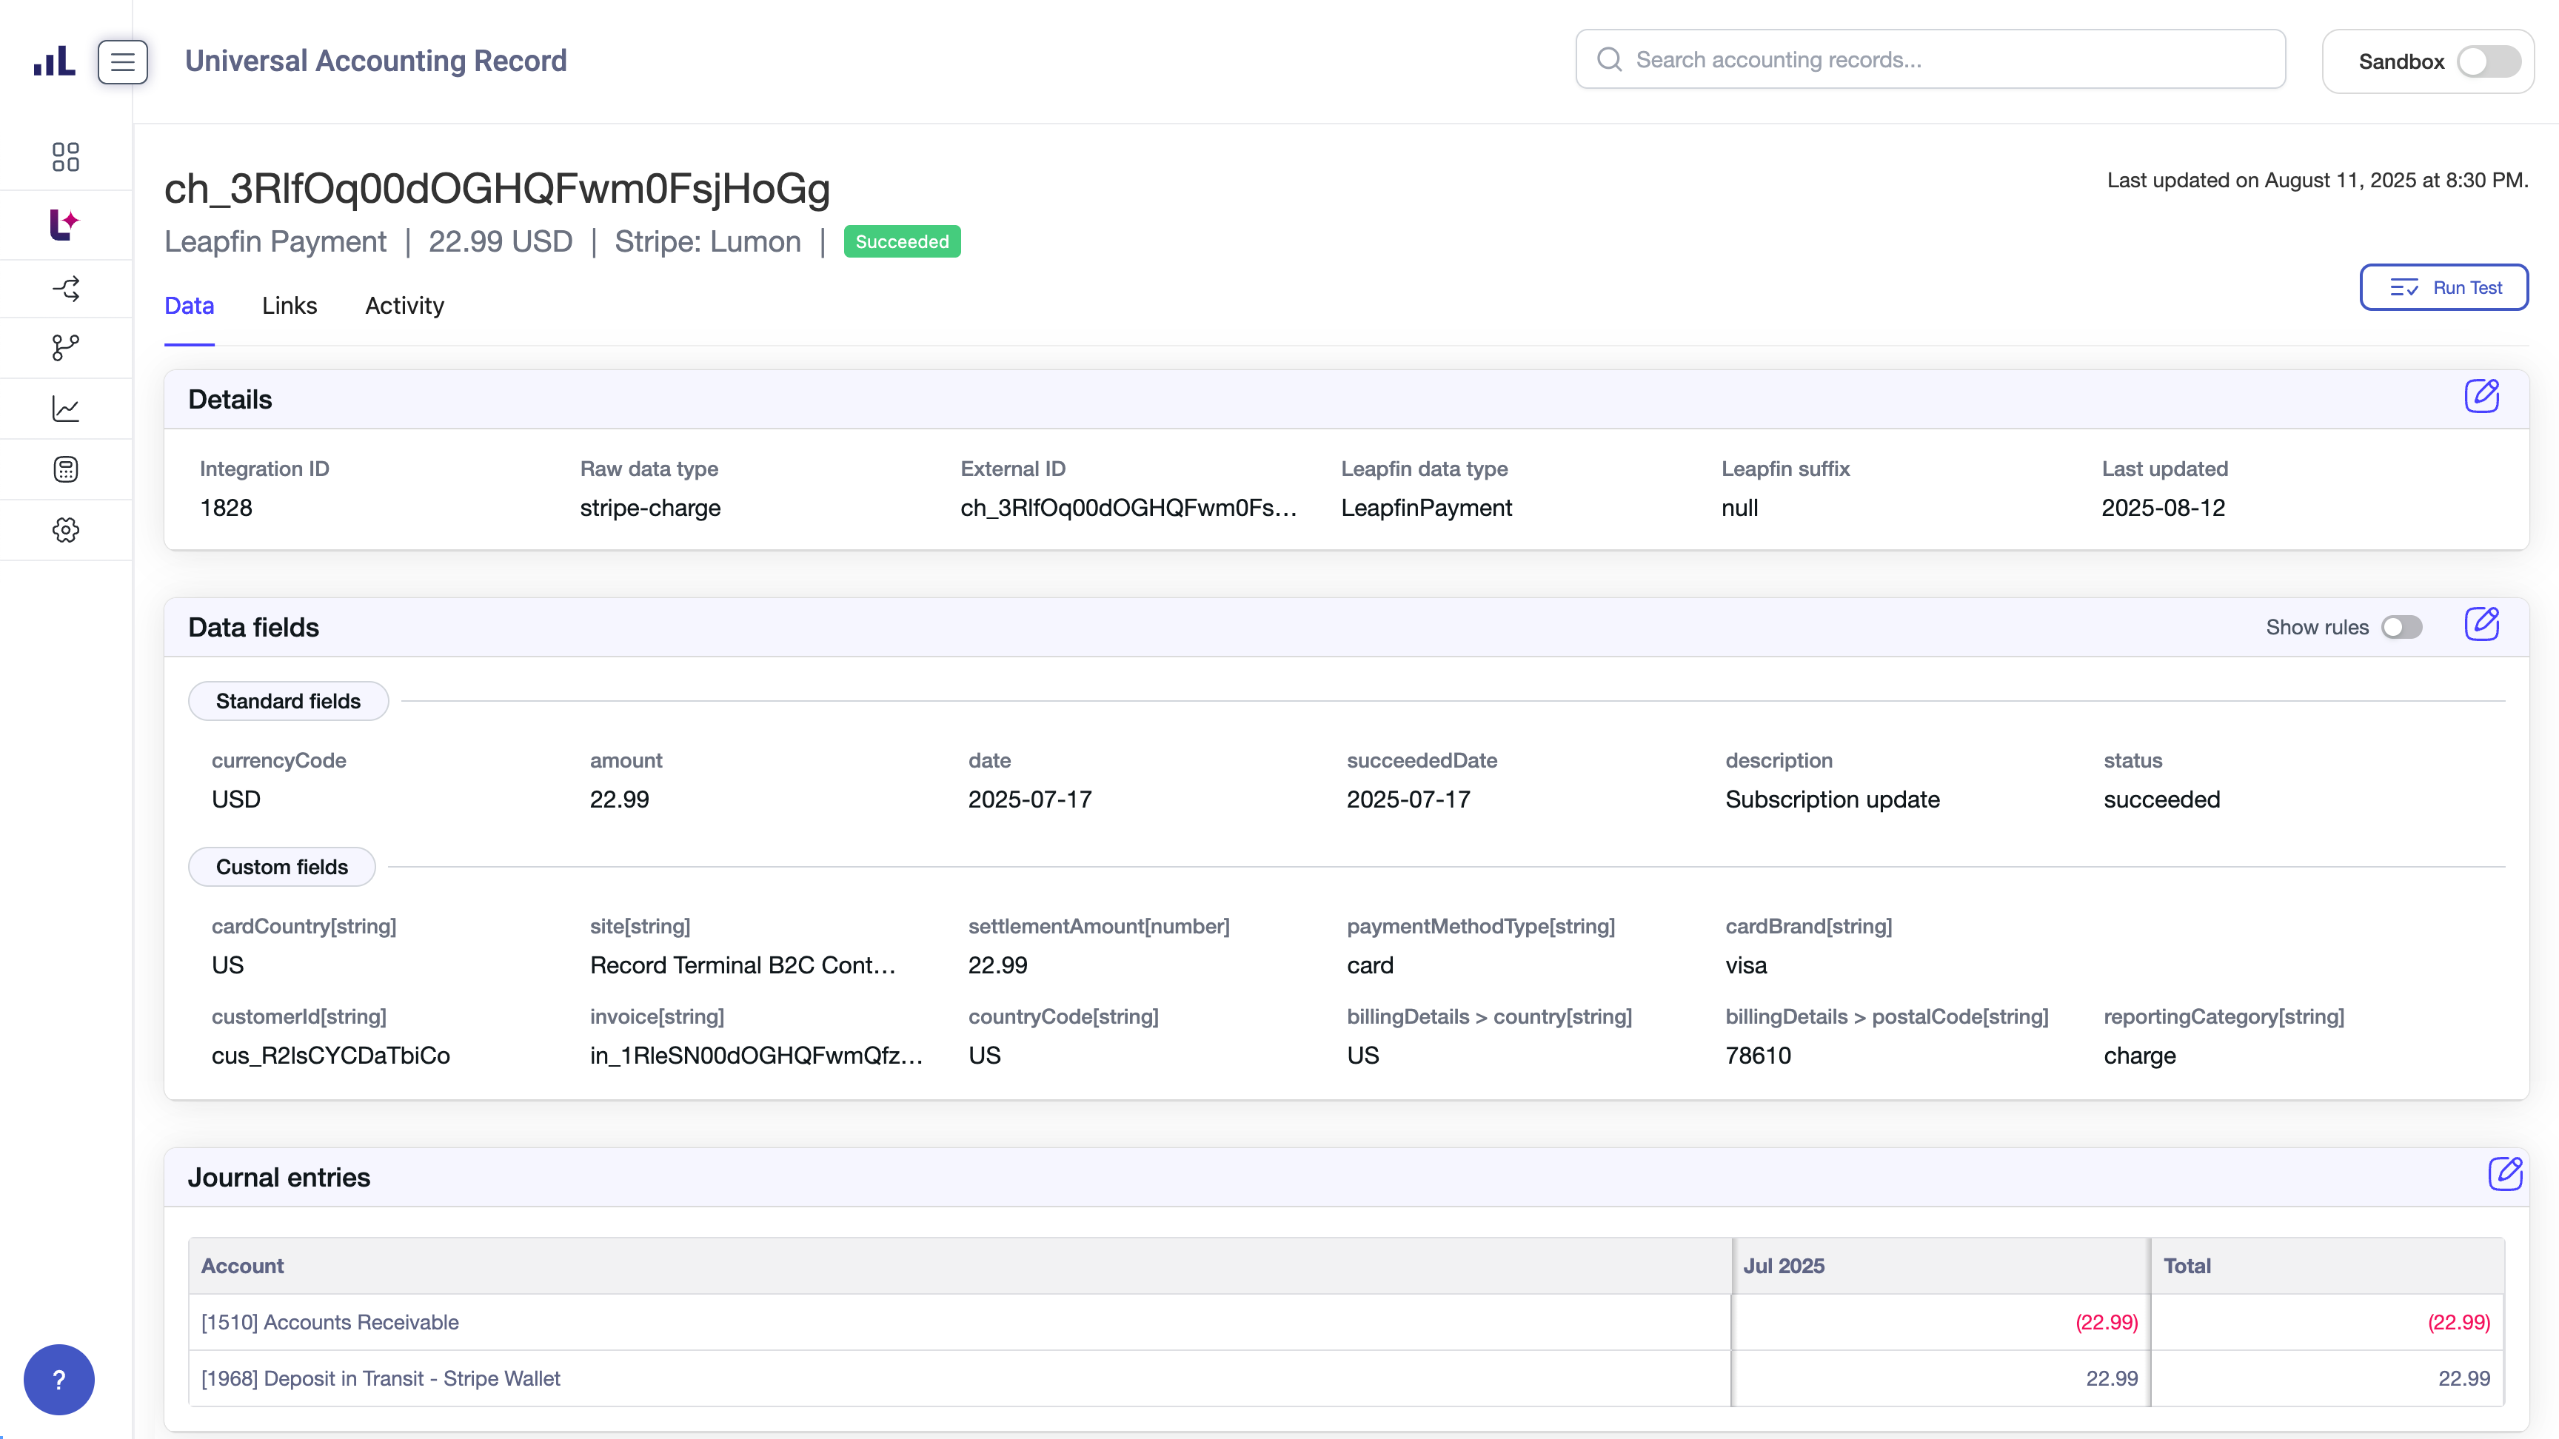Switch to the Activity tab

[404, 306]
